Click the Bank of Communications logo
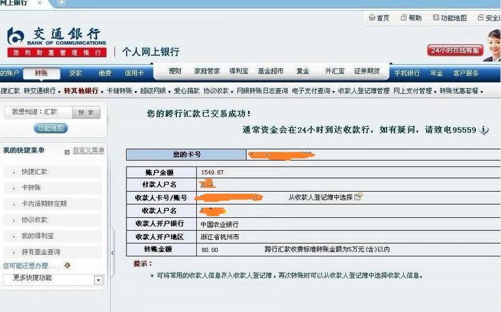This screenshot has height=312, width=501. point(57,42)
